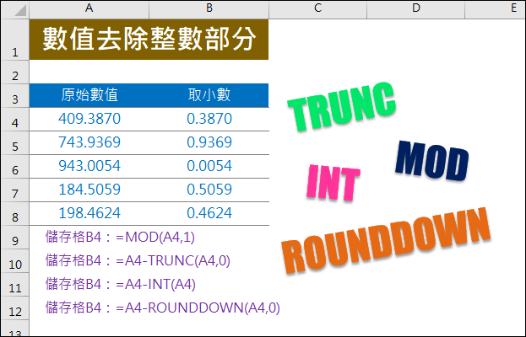Select row 6 header

(x=15, y=167)
